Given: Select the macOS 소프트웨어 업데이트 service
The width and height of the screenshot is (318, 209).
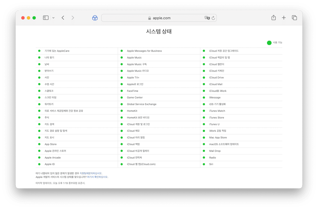Looking at the screenshot, I should pos(241,144).
